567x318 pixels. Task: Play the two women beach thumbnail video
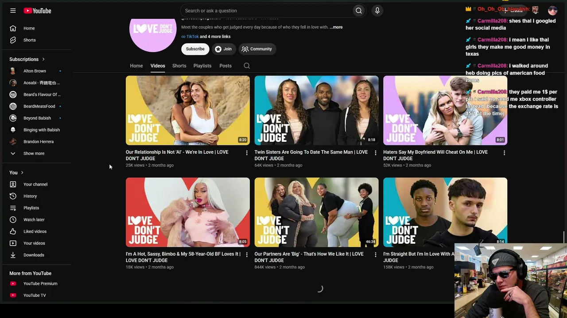pos(188,110)
